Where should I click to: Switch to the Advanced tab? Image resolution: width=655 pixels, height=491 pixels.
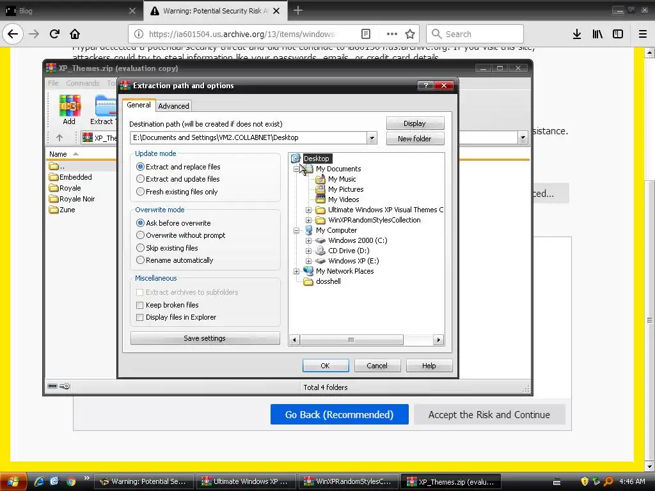tap(173, 106)
